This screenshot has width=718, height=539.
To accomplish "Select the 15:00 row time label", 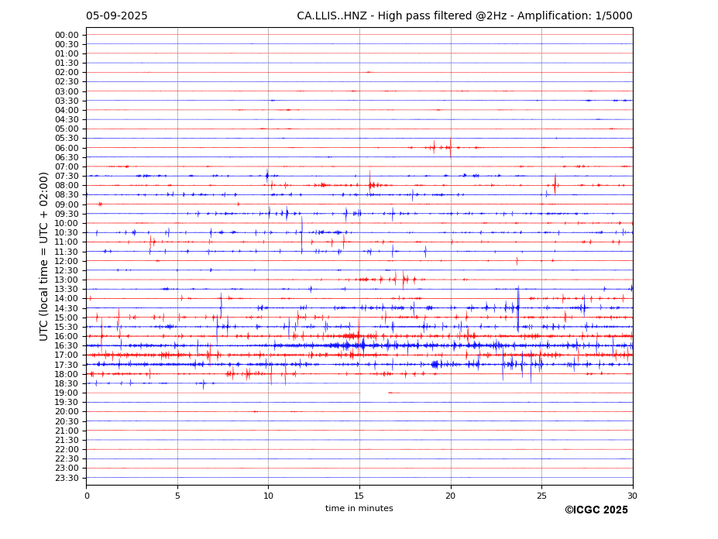I will (x=67, y=318).
